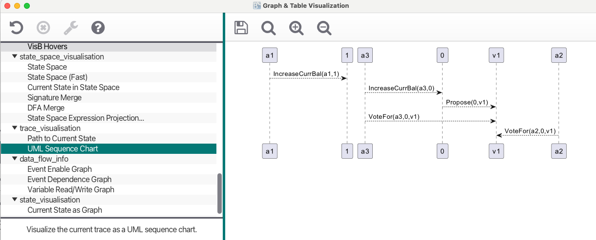Select Path to Current State

point(62,138)
